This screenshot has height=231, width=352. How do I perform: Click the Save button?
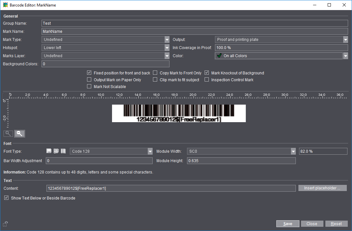tap(288, 224)
